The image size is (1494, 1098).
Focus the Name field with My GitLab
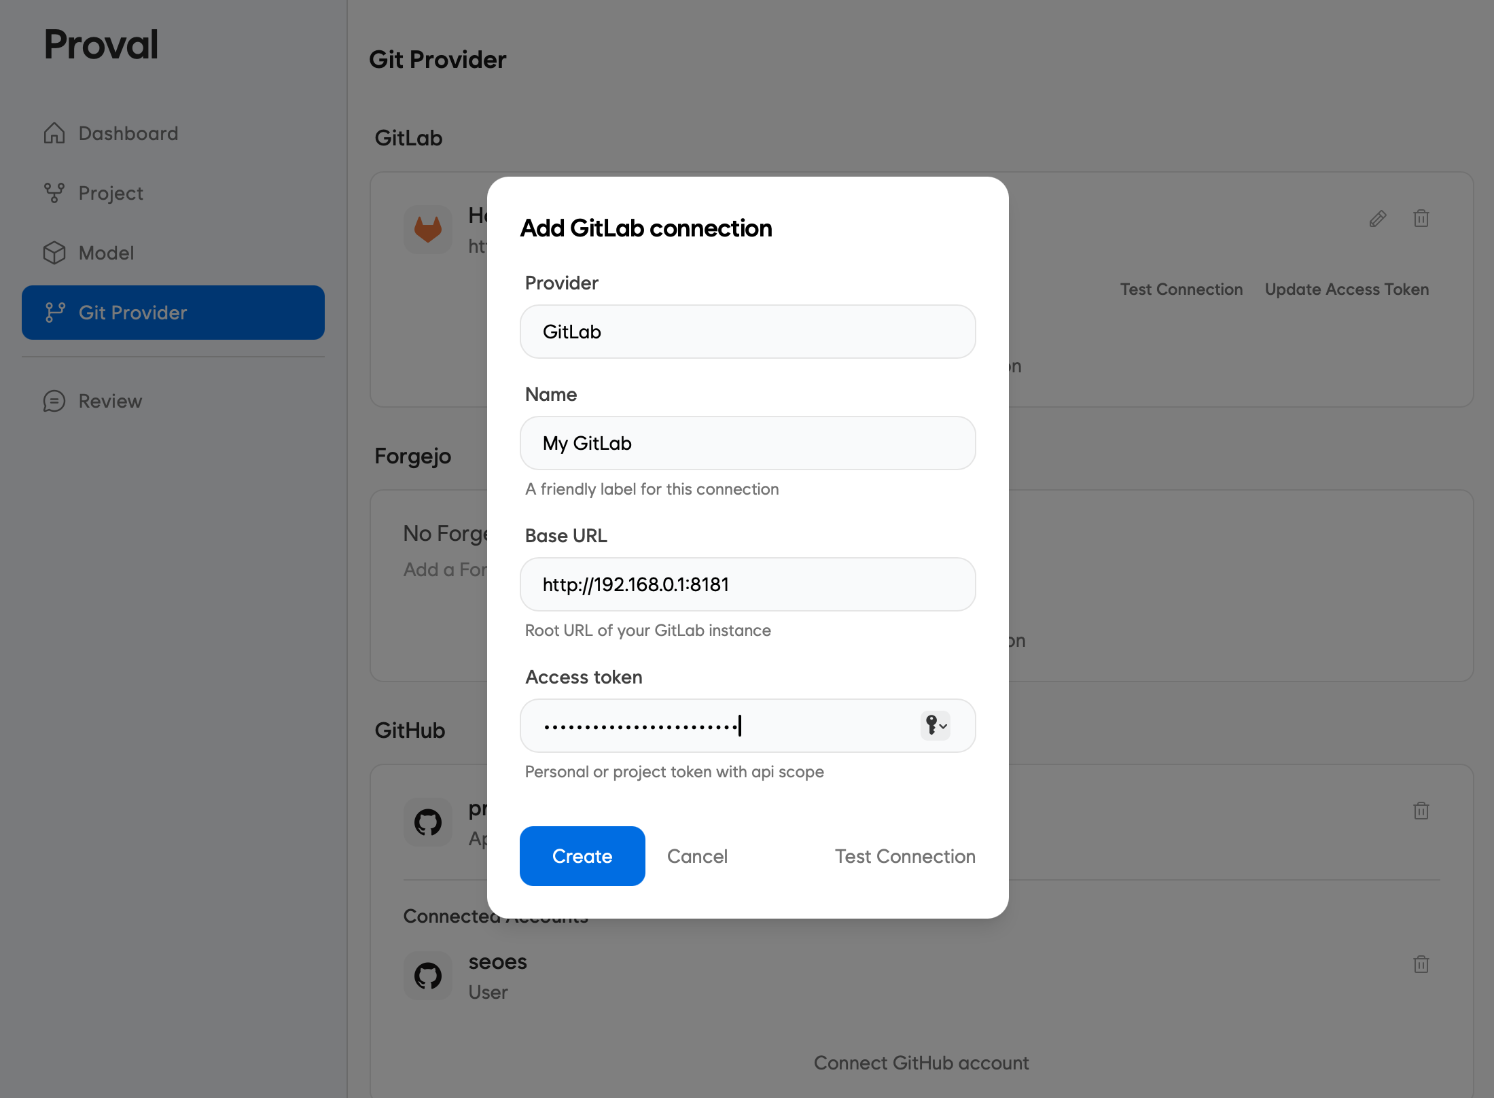tap(748, 443)
